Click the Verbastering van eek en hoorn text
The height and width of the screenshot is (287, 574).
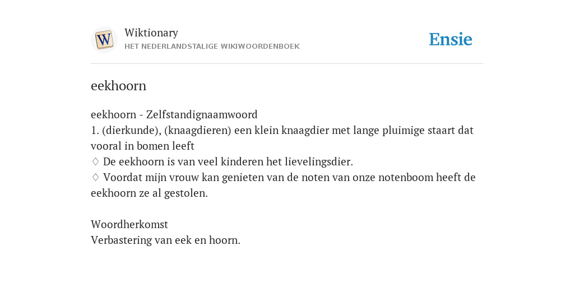[165, 240]
